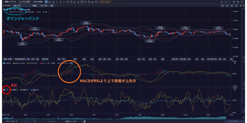Select the rectangle shape drawing tool
The image size is (247, 123).
click(81, 2)
